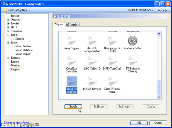
Task: Collapse the Music tree node
Action: tap(8, 42)
